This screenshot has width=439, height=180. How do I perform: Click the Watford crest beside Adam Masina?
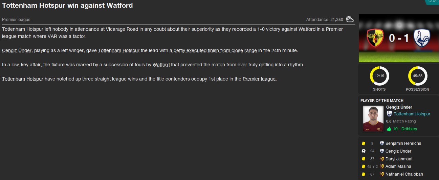point(382,166)
